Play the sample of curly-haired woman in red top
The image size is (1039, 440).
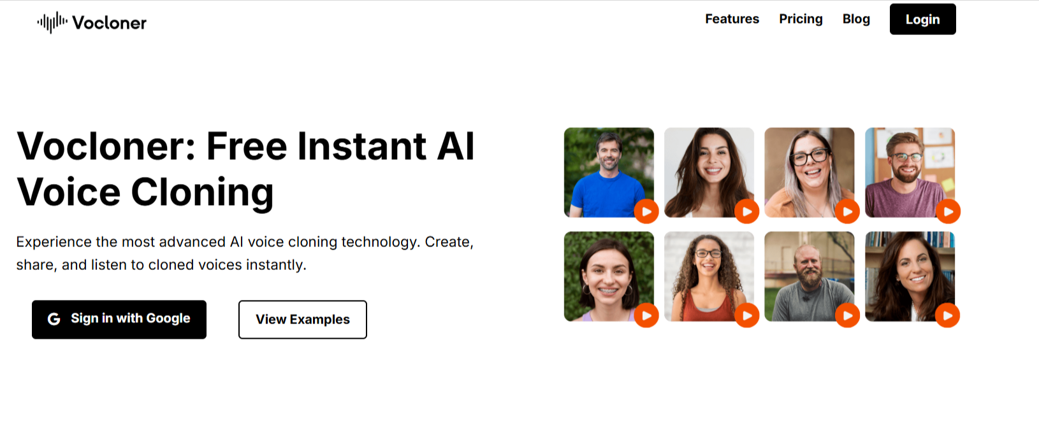[747, 315]
